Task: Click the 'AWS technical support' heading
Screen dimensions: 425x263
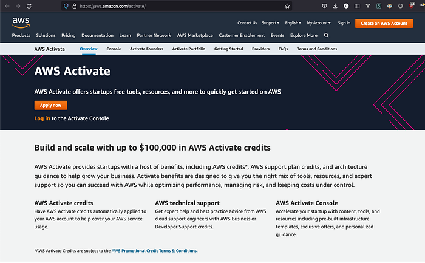Action: (x=187, y=203)
